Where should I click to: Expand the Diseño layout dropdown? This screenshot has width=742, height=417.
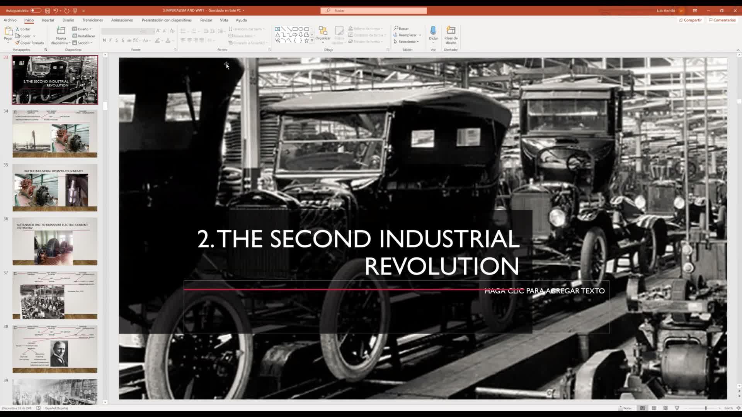82,29
